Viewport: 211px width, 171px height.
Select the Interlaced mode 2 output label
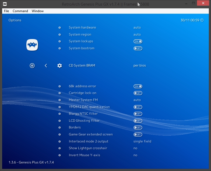click(x=89, y=141)
